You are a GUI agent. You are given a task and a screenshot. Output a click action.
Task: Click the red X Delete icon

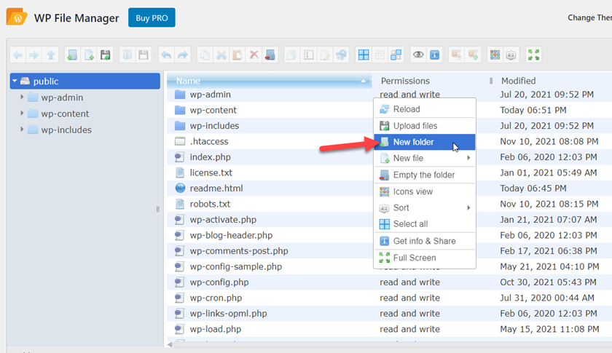tap(254, 55)
